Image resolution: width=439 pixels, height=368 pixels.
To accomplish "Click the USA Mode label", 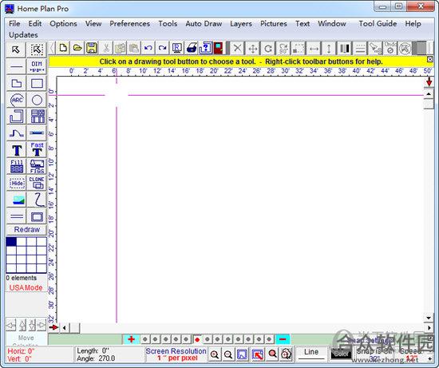I will click(x=26, y=287).
